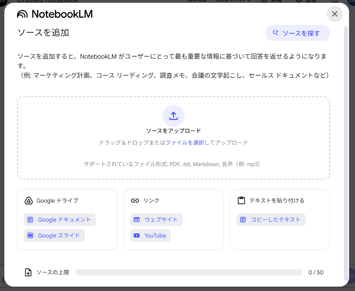Click the リンク card label

(x=151, y=201)
